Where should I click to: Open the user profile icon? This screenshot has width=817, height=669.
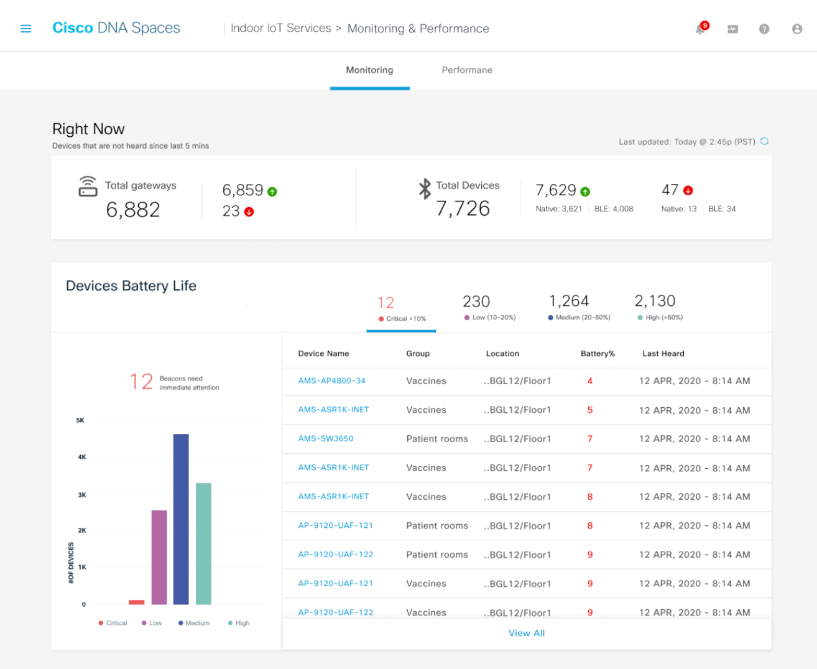pos(796,29)
